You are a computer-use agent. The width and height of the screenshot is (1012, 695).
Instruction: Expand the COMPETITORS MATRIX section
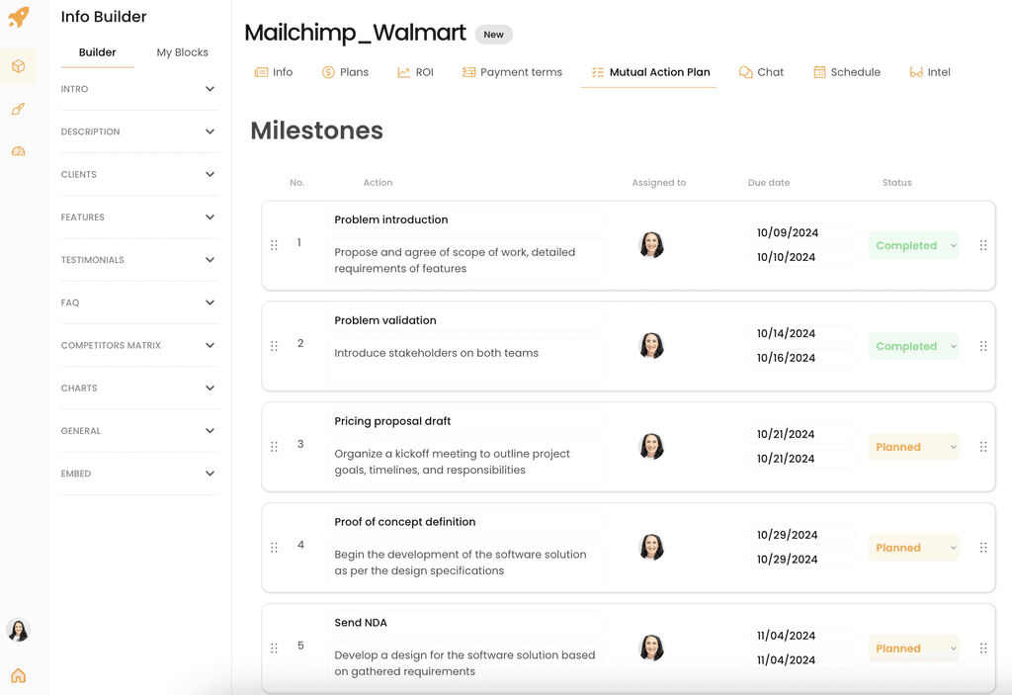coord(139,345)
